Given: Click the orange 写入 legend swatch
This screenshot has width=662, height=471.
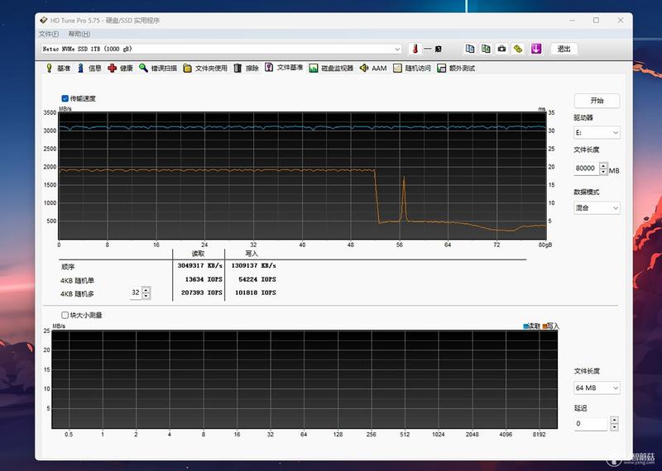Looking at the screenshot, I should [x=545, y=326].
